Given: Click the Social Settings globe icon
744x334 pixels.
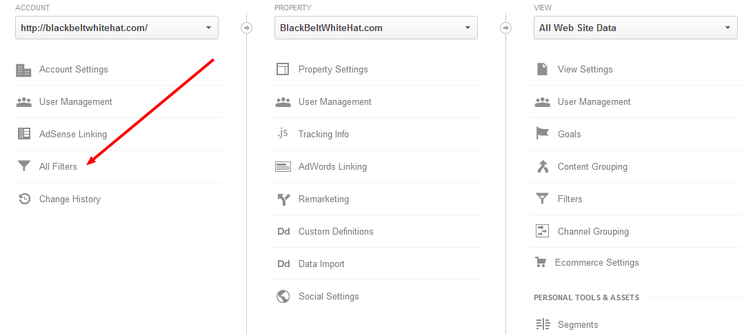Looking at the screenshot, I should (x=283, y=296).
